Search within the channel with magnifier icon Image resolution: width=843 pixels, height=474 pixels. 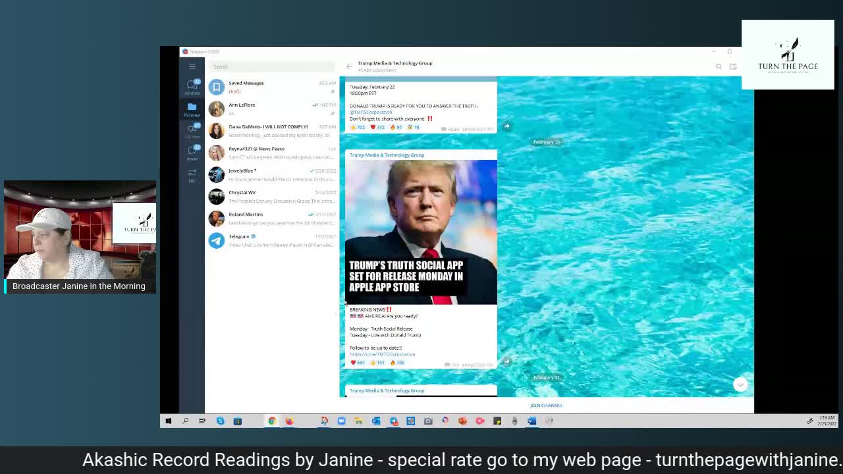[x=719, y=66]
